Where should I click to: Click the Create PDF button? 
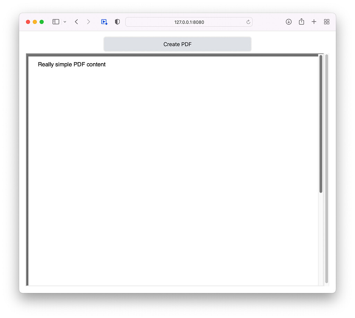tap(177, 44)
